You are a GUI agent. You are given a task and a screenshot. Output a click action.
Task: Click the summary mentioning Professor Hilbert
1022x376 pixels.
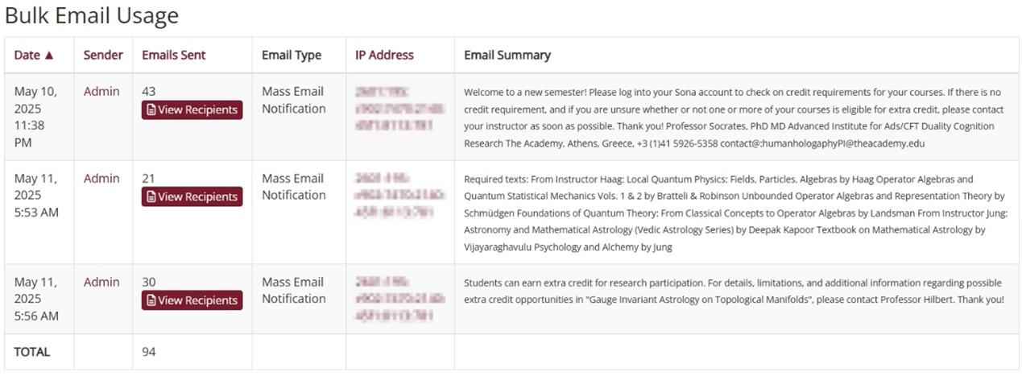click(733, 291)
